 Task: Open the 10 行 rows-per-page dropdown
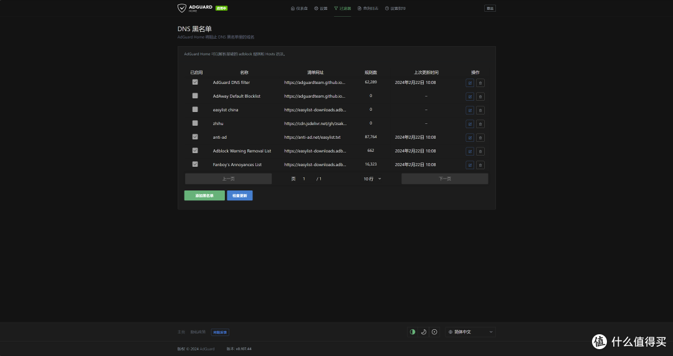coord(372,179)
